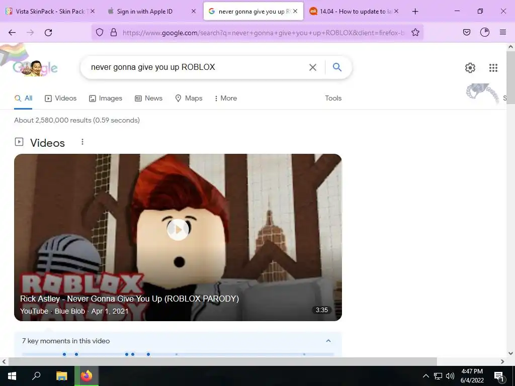Switch to the 14.04 How to update tab
515x386 pixels.
(355, 11)
